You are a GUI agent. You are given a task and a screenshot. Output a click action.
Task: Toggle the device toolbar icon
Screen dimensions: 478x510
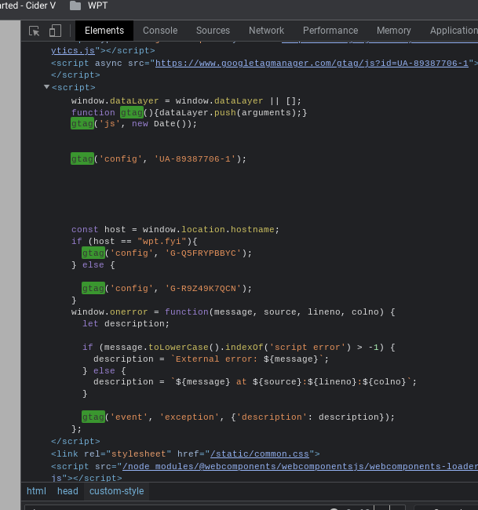[55, 31]
